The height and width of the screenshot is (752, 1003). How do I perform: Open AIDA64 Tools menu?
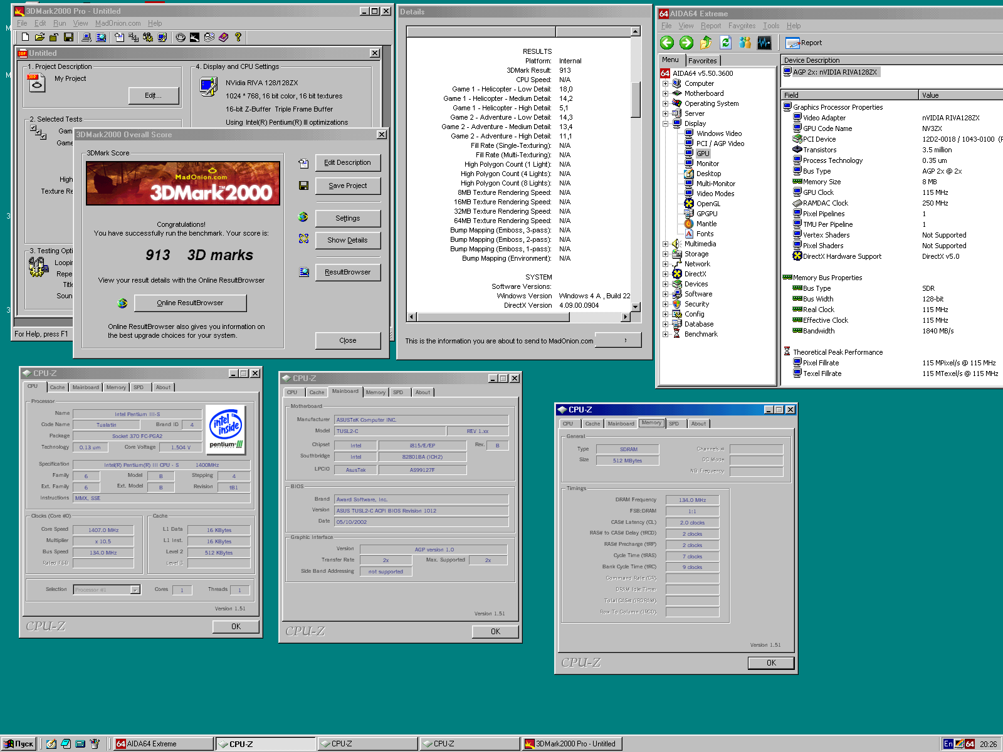coord(771,26)
